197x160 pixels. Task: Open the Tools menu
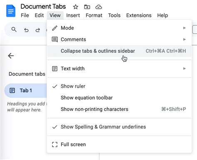click(114, 15)
